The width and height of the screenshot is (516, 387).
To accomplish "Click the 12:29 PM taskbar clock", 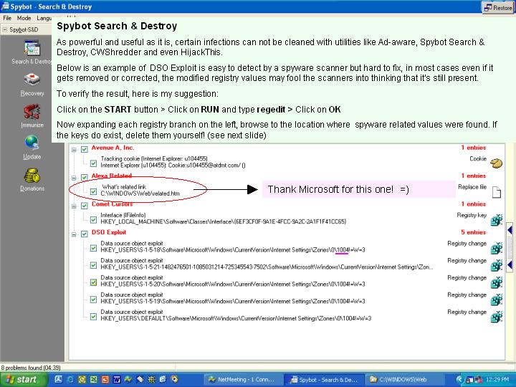I will [x=497, y=379].
